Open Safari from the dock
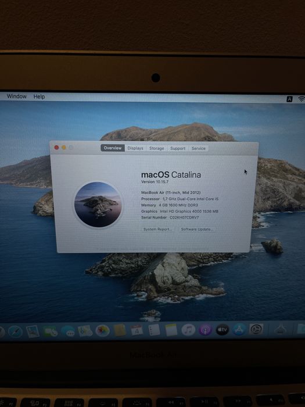305x407 pixels. (15, 331)
